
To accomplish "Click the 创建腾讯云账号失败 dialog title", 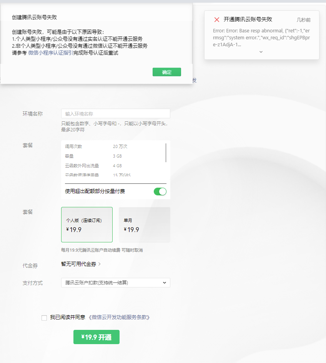I will click(34, 17).
